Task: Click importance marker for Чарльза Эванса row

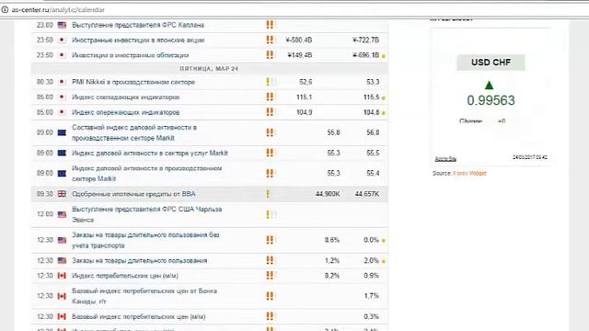Action: pos(271,214)
